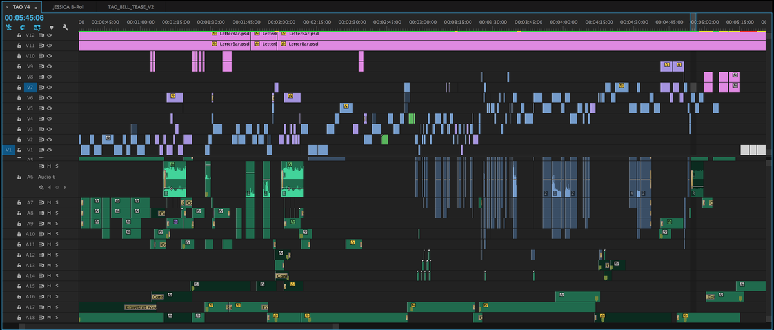Toggle sync lock on track V9
Image resolution: width=774 pixels, height=330 pixels.
point(41,66)
